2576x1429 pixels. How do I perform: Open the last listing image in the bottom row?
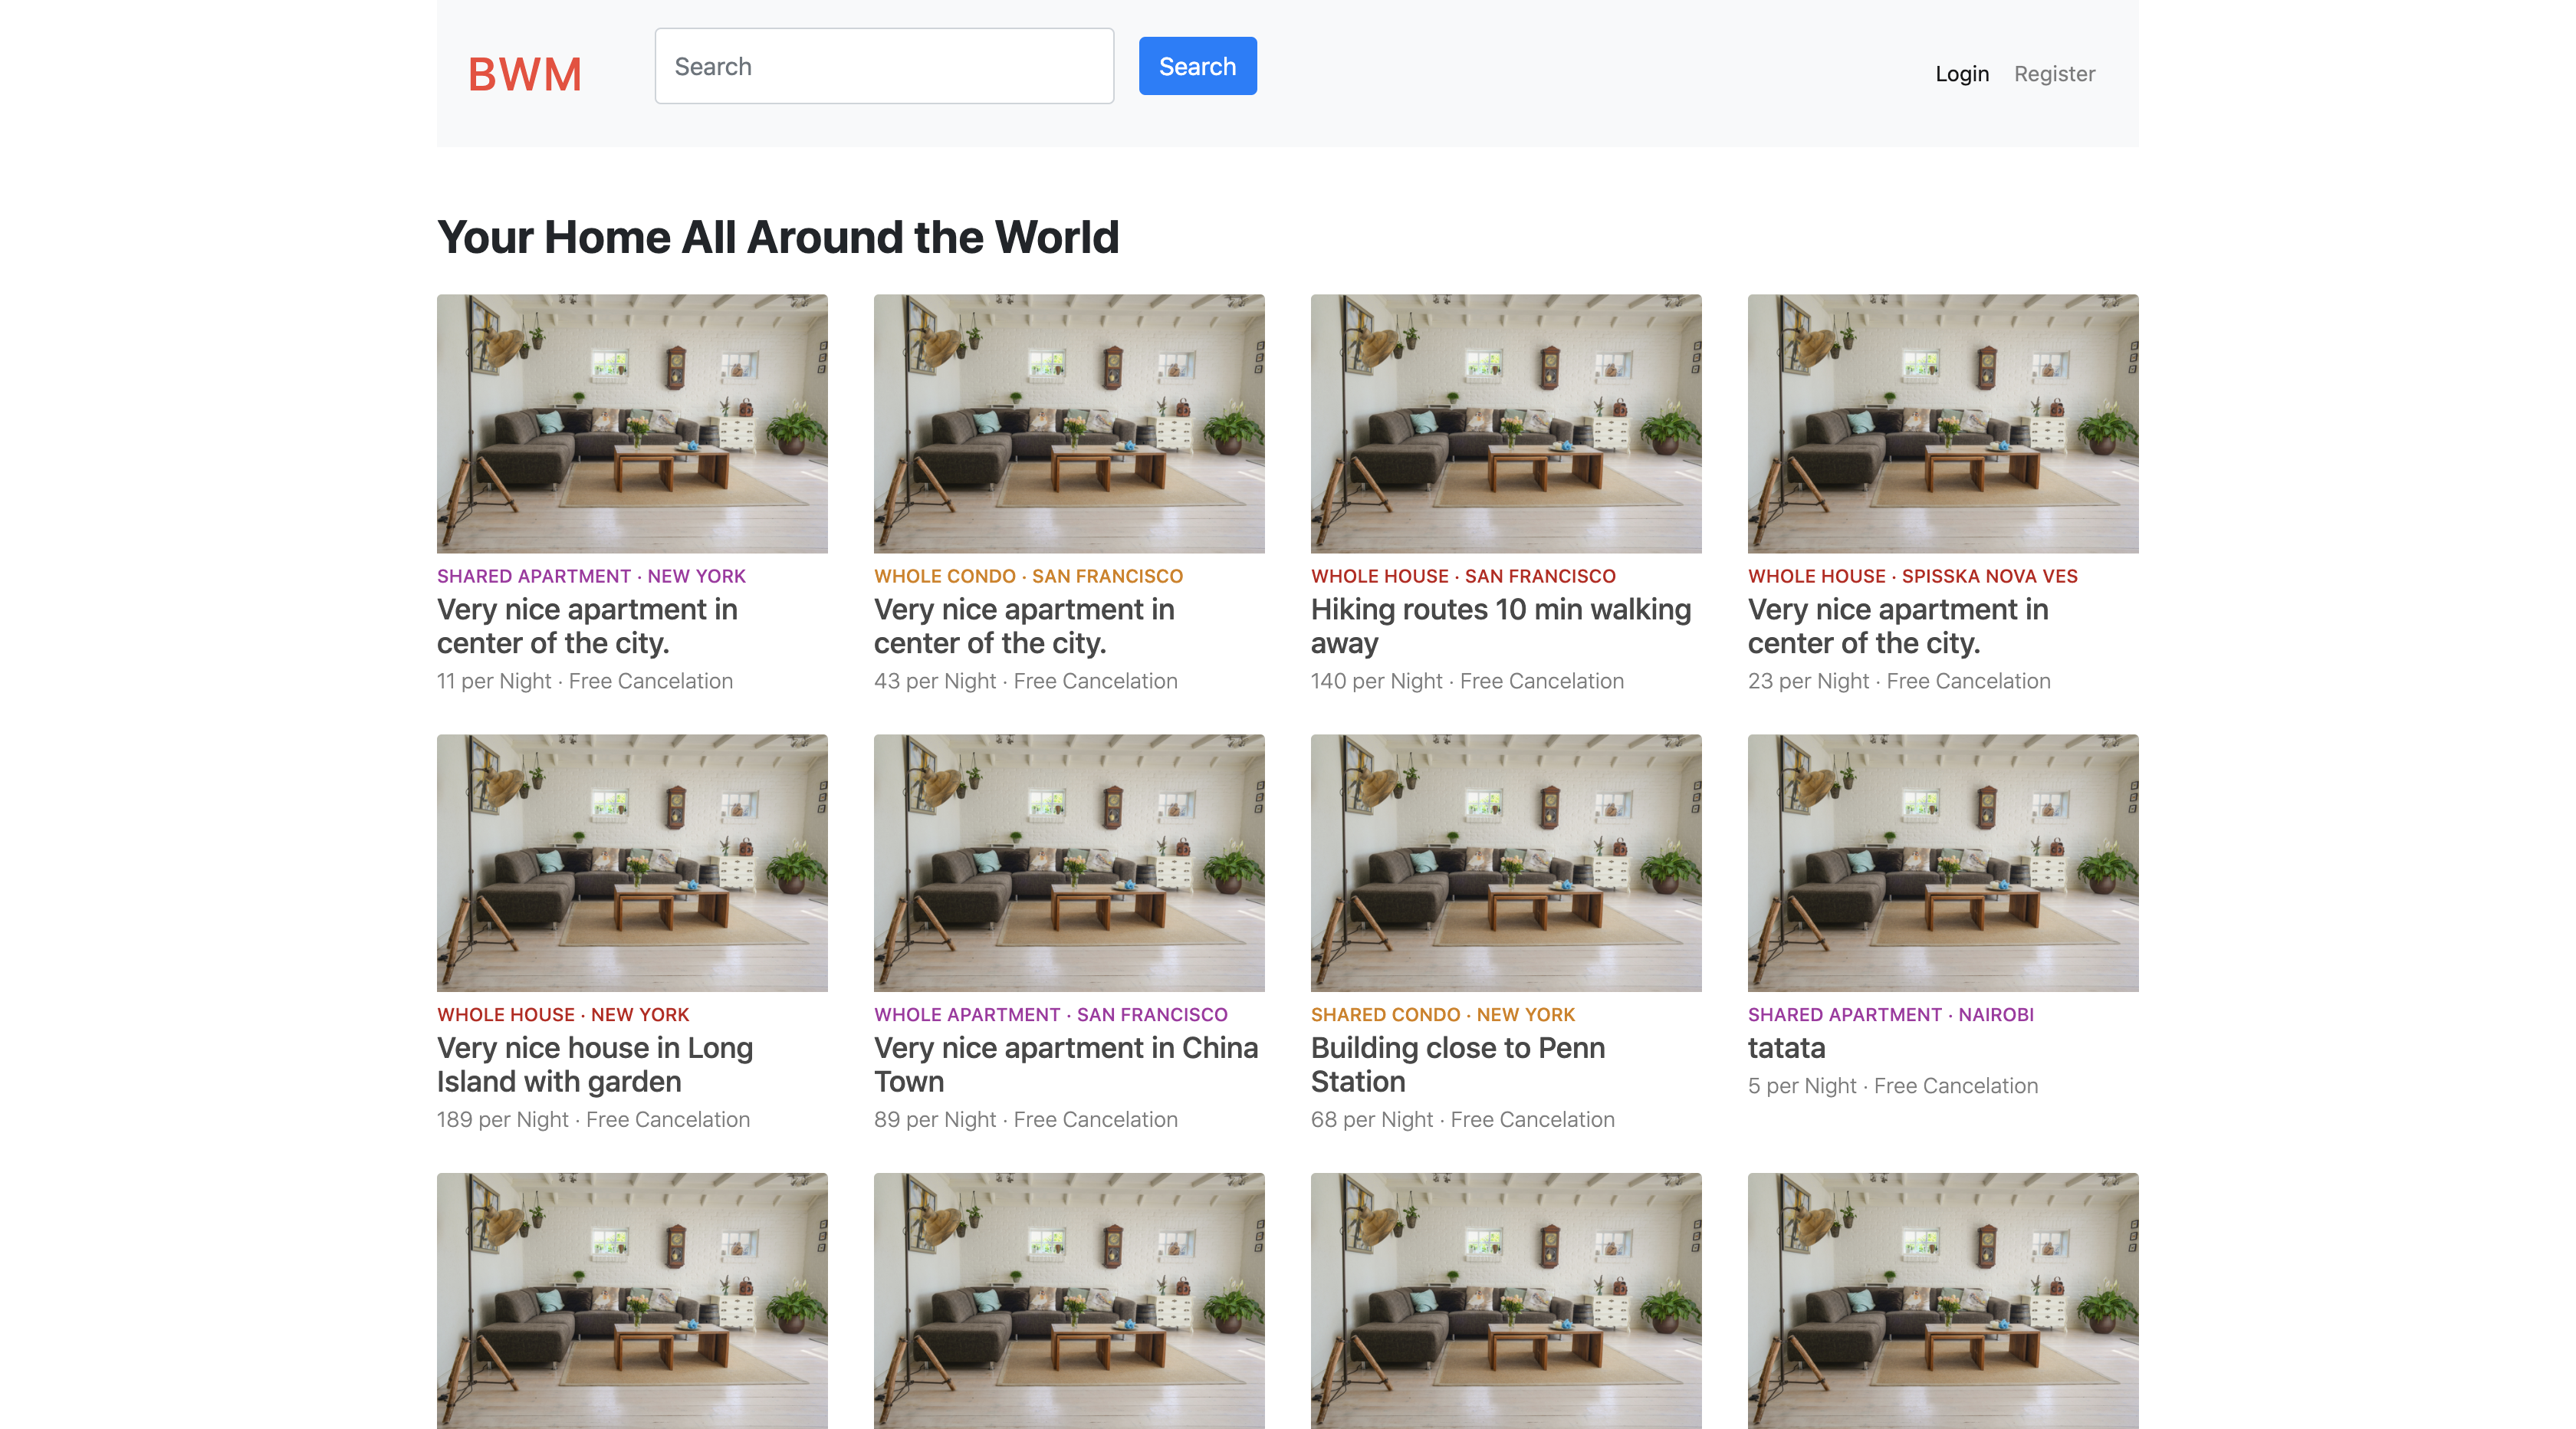coord(1942,1300)
